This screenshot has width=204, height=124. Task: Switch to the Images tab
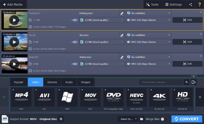coord(85,82)
